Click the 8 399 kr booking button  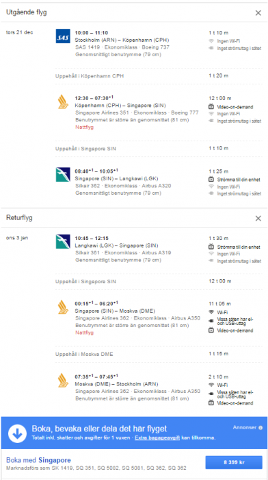coord(234,462)
